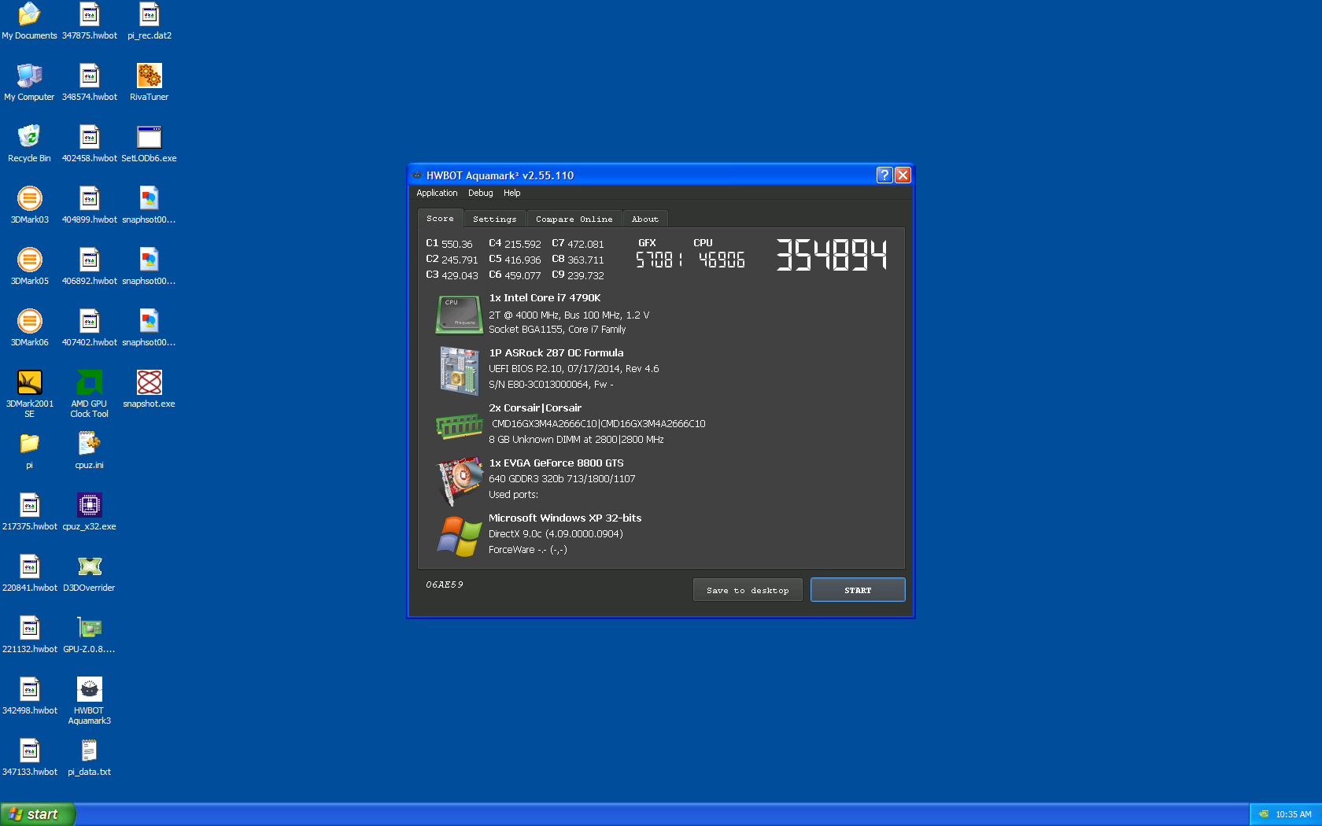Click the system tray NVIDIA icon
Screen dimensions: 1322x826
point(1264,814)
